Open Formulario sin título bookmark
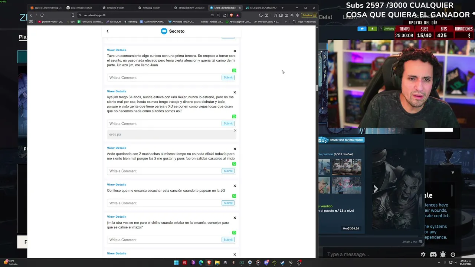This screenshot has height=267, width=475. (x=90, y=22)
